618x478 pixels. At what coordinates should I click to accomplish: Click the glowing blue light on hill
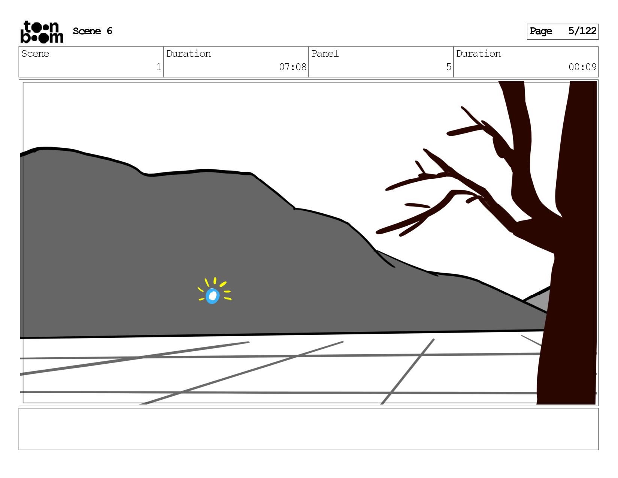[213, 296]
